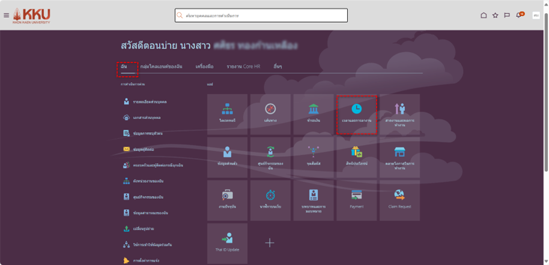Open the Thai ID Update tile
The image size is (549, 265).
tap(227, 243)
